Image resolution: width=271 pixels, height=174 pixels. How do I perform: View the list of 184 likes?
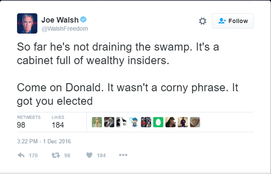58,122
